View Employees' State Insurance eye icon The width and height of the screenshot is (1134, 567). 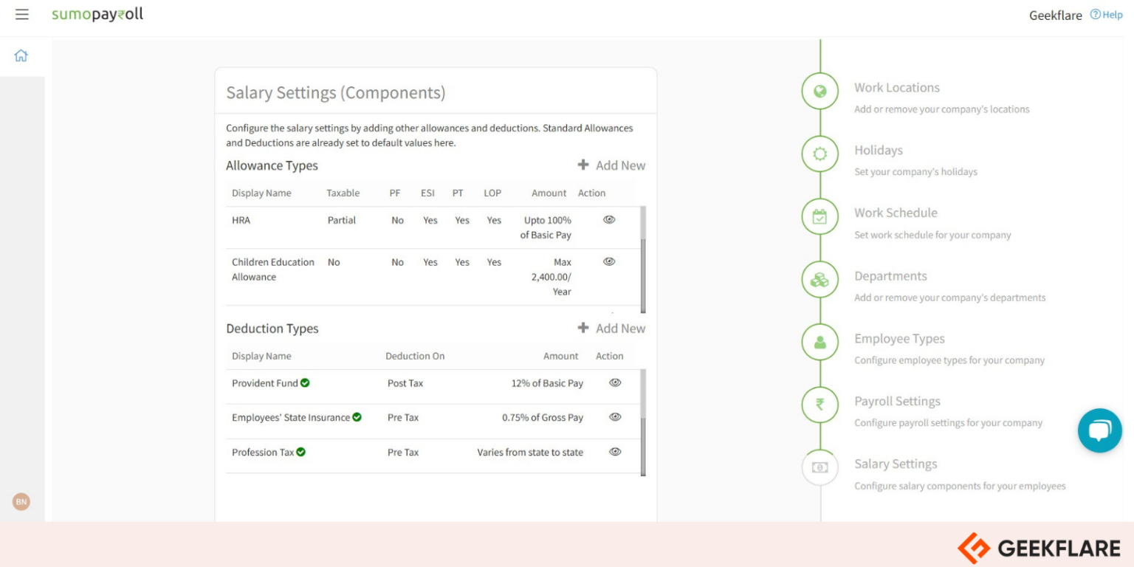615,416
